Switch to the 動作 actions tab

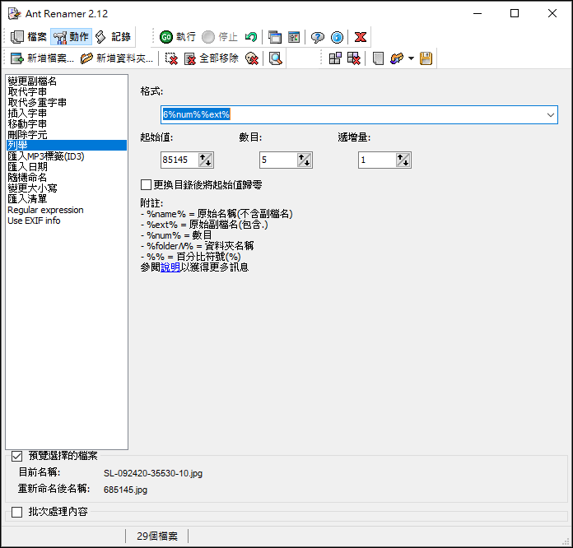point(71,37)
